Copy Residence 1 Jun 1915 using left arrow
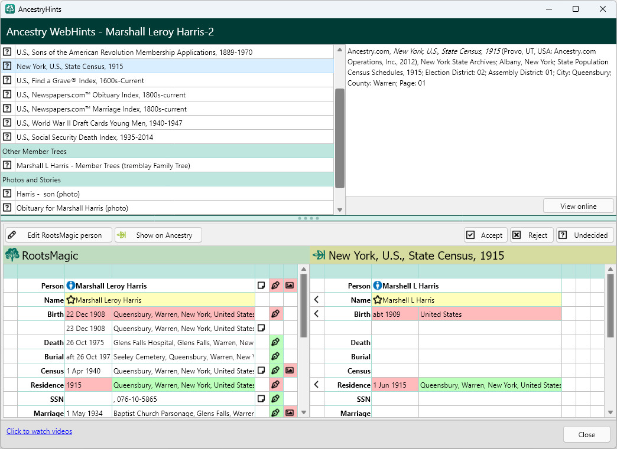This screenshot has height=449, width=617. click(317, 385)
